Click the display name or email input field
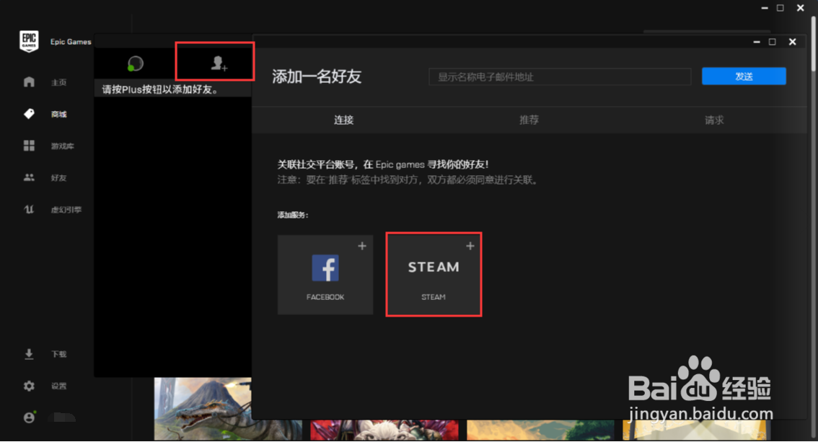Image resolution: width=818 pixels, height=442 pixels. tap(560, 76)
